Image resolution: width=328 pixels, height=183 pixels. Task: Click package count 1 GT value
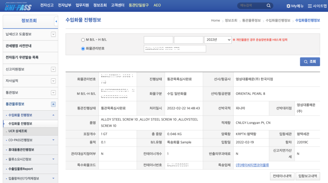tap(104, 134)
